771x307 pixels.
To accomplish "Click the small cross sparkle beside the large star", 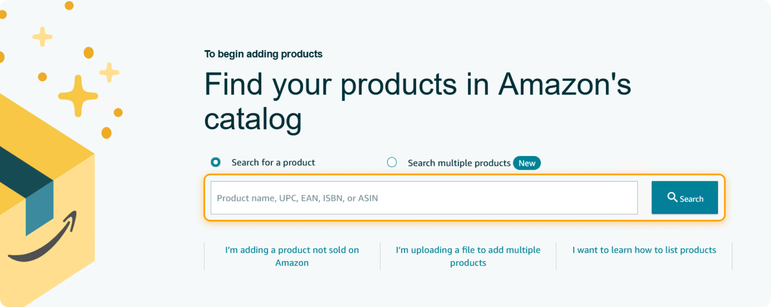I will [x=109, y=71].
